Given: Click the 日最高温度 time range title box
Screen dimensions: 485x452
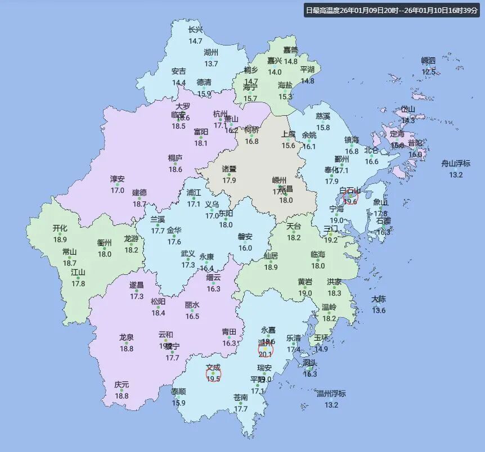Looking at the screenshot, I should [392, 10].
